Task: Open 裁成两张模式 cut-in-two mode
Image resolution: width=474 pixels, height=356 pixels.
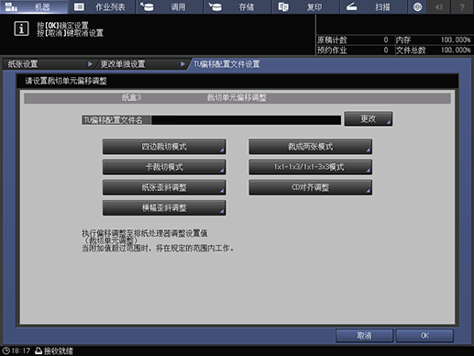Action: (x=311, y=147)
